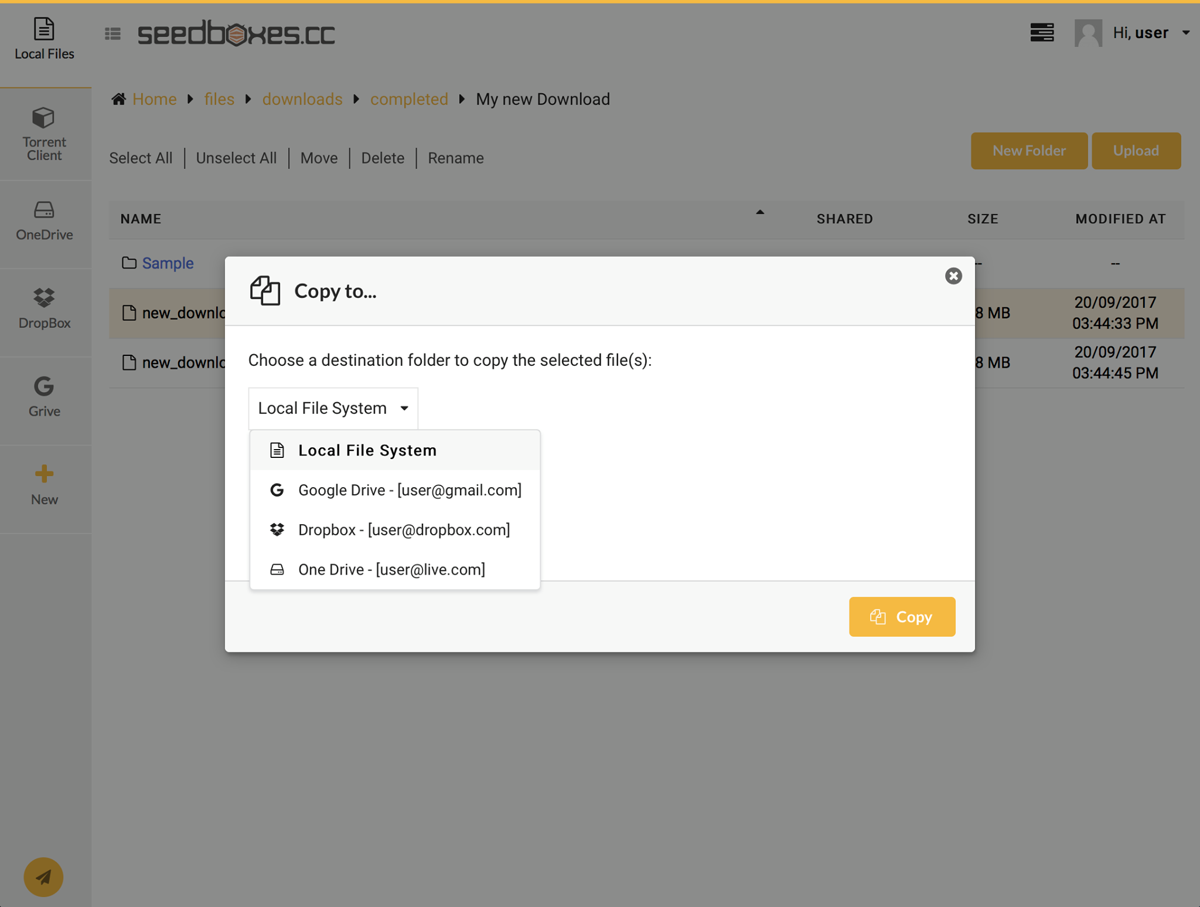1200x907 pixels.
Task: Click Delete in the toolbar
Action: coord(383,158)
